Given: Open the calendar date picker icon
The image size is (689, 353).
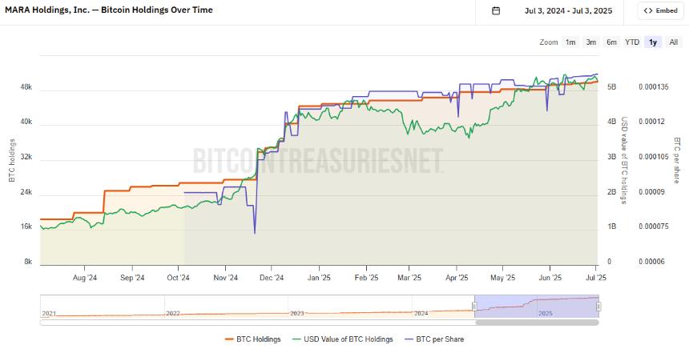Looking at the screenshot, I should click(x=496, y=10).
